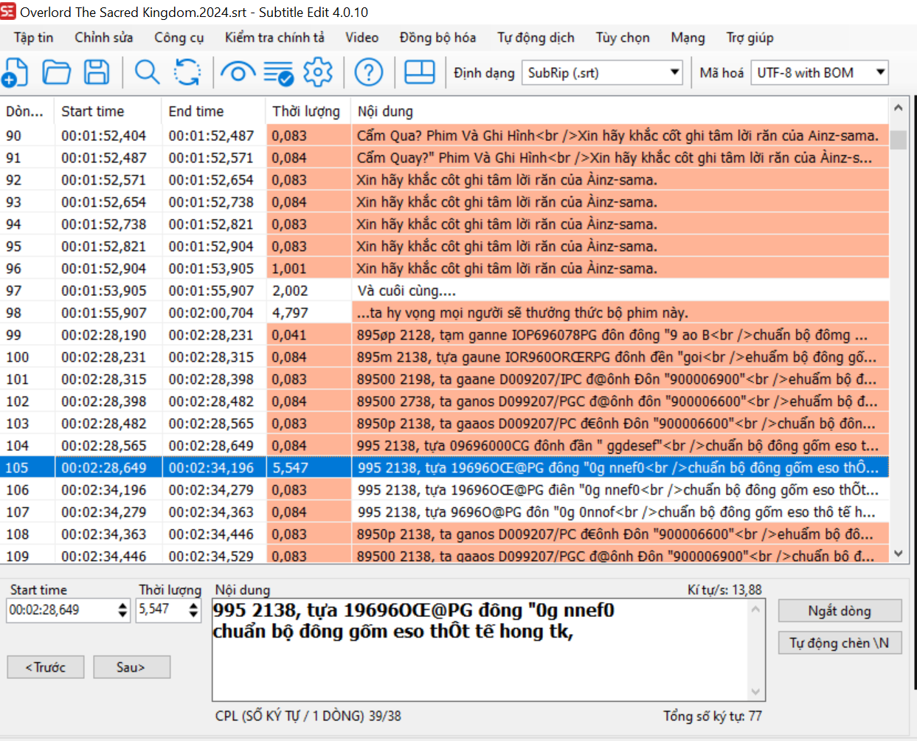Sort by the Start time column header
The image size is (917, 741).
pos(108,111)
